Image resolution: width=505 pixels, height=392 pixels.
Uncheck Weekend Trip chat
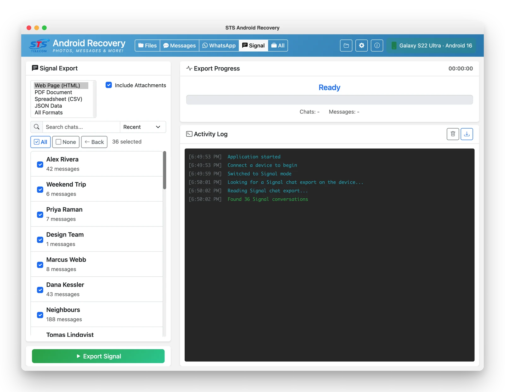coord(40,190)
